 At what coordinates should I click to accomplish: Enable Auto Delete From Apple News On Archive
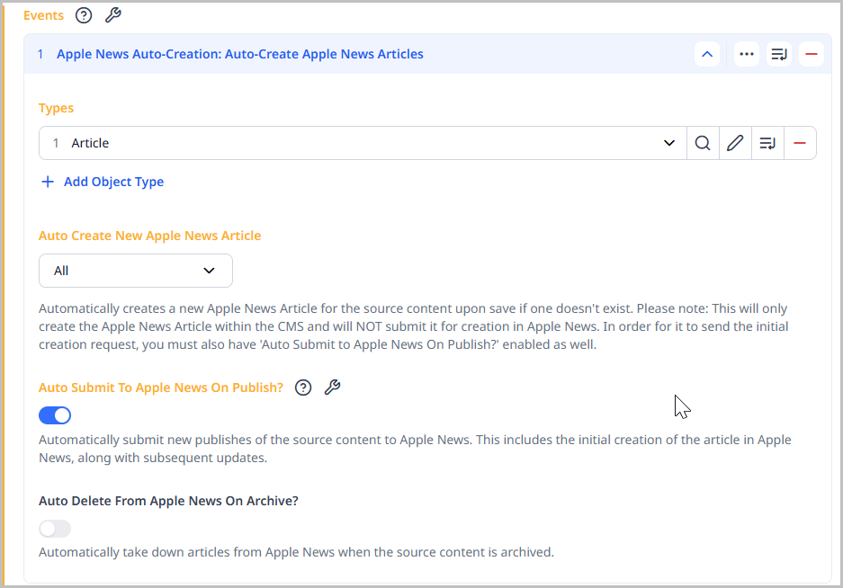point(55,529)
